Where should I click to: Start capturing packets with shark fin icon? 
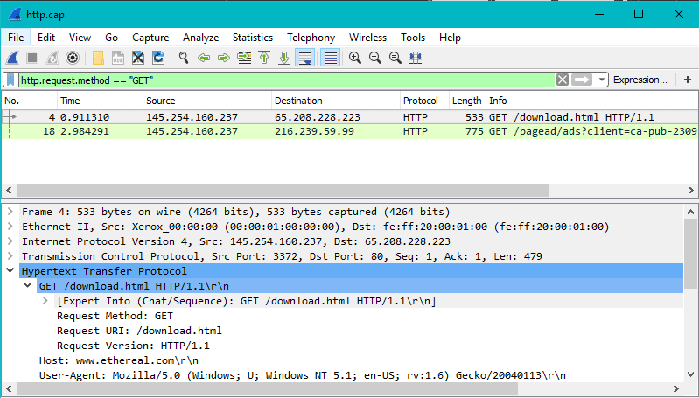12,58
